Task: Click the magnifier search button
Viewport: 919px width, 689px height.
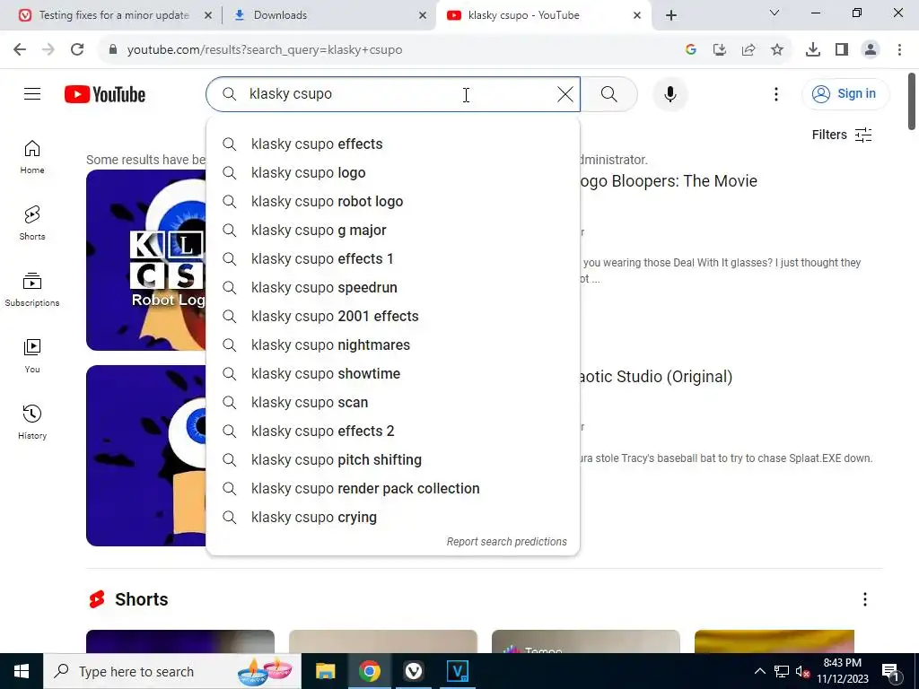Action: tap(609, 93)
